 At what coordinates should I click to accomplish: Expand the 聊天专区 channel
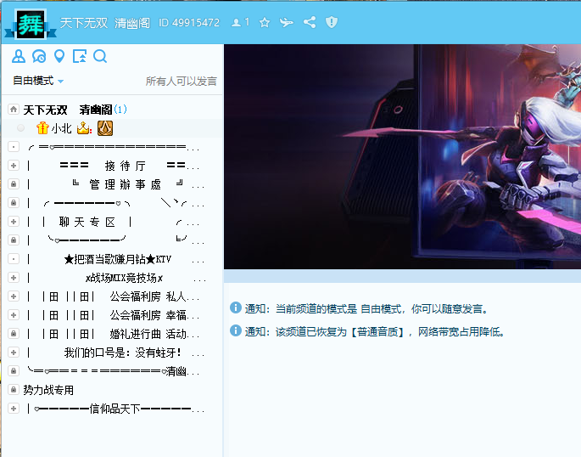[x=14, y=222]
